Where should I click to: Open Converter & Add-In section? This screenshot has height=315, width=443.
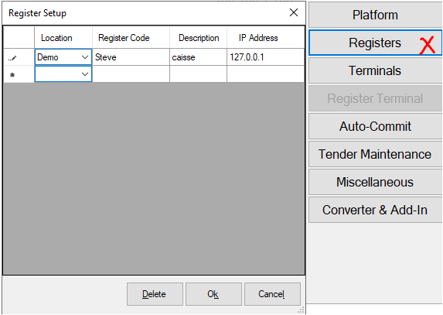click(375, 210)
